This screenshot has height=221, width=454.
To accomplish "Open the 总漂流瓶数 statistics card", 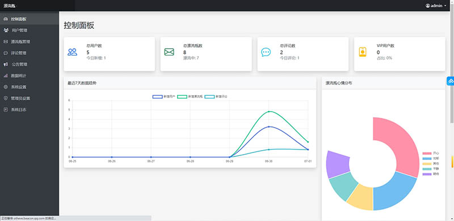I will (x=206, y=54).
